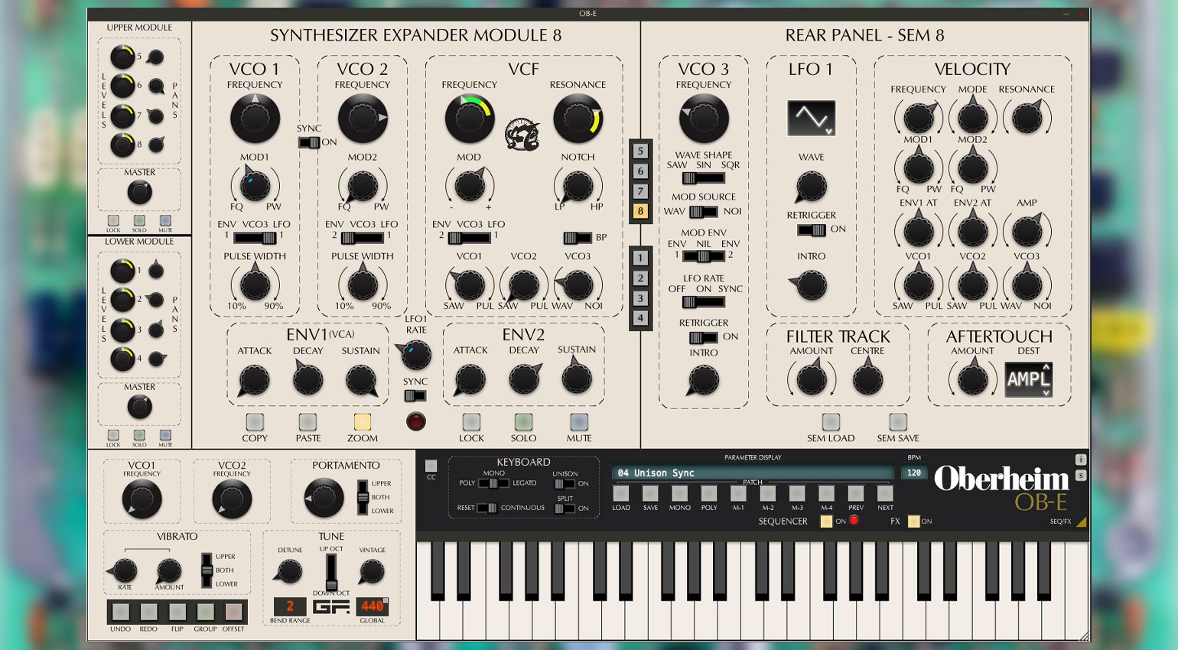1178x650 pixels.
Task: Click the LFO 1 INTRO knob
Action: [x=811, y=286]
